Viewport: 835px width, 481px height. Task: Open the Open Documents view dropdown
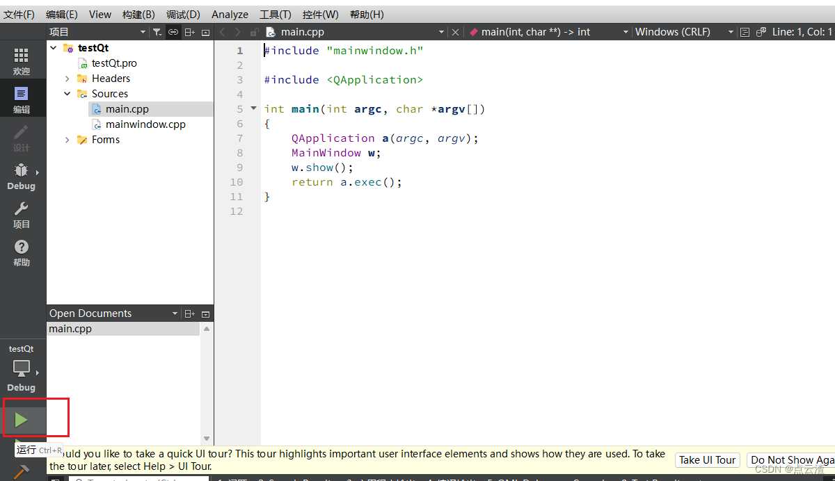[113, 313]
